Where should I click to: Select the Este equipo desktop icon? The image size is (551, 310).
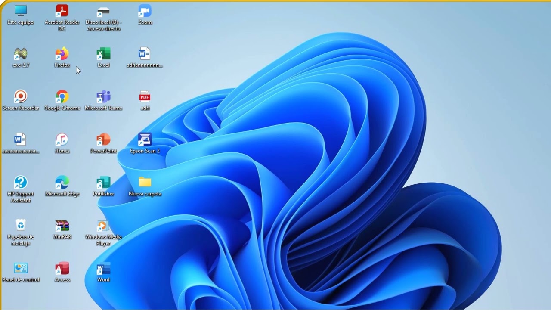click(21, 15)
